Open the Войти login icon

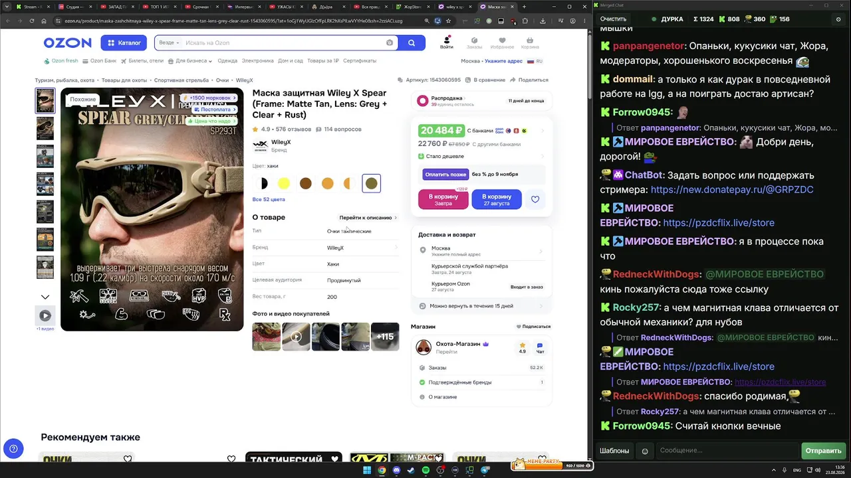tap(447, 42)
